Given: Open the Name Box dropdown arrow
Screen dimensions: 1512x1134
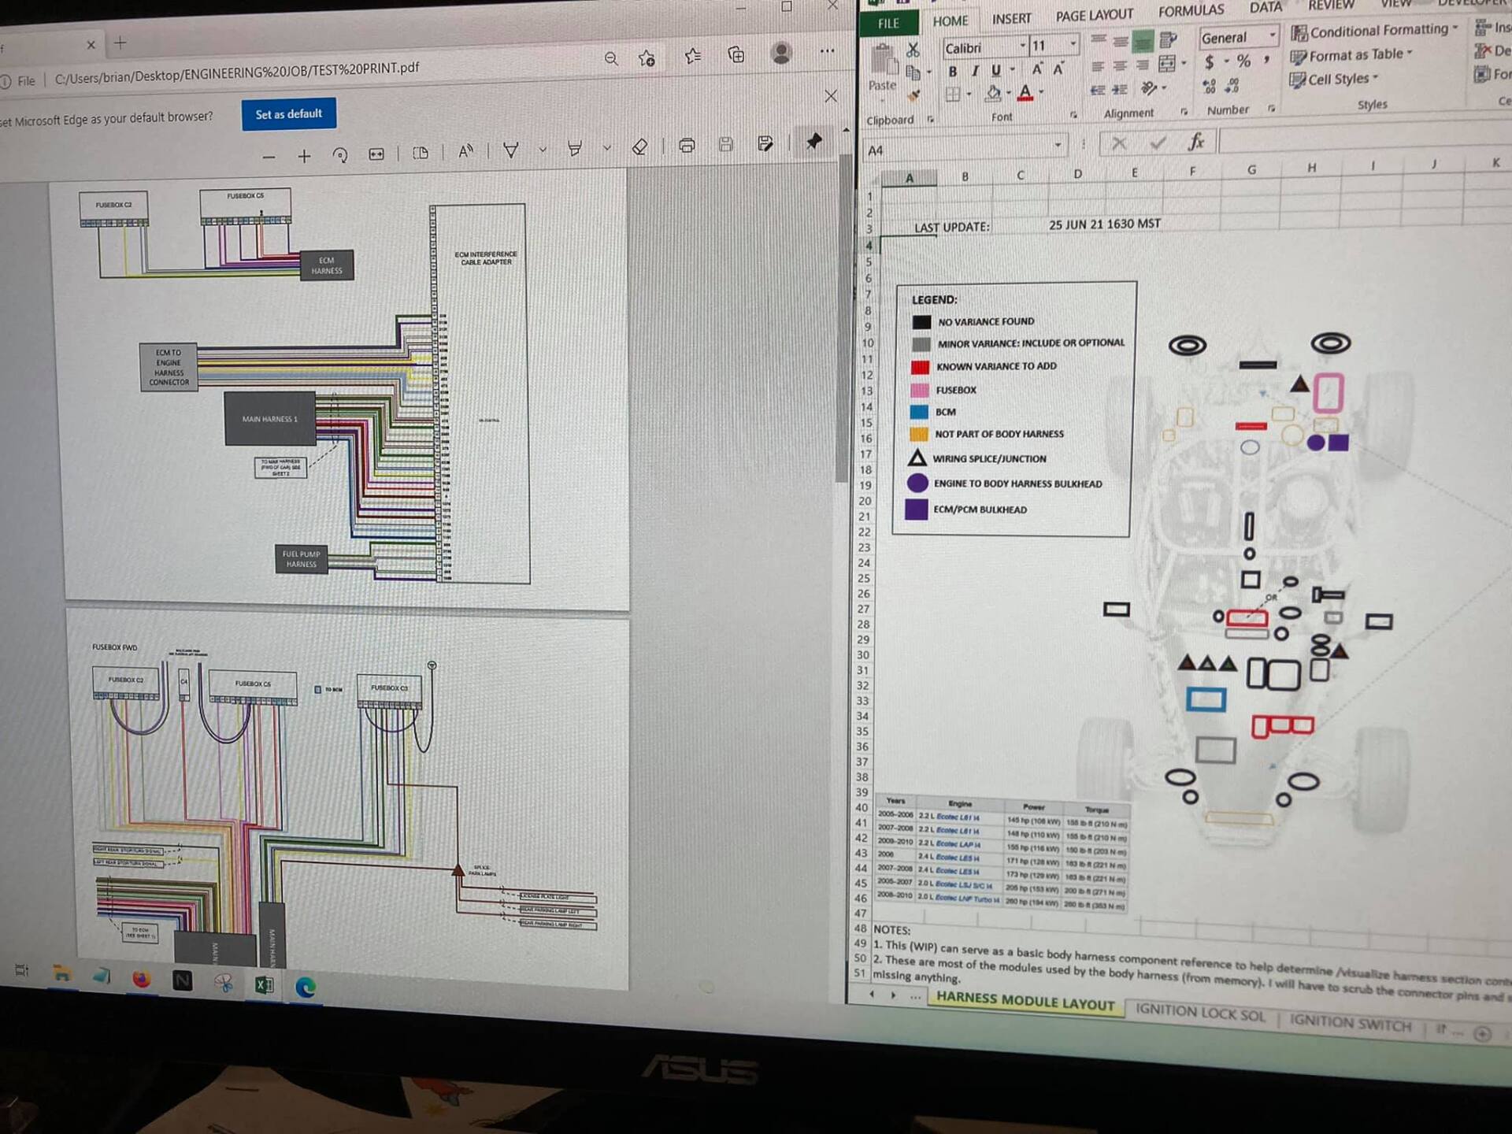Looking at the screenshot, I should [1058, 145].
